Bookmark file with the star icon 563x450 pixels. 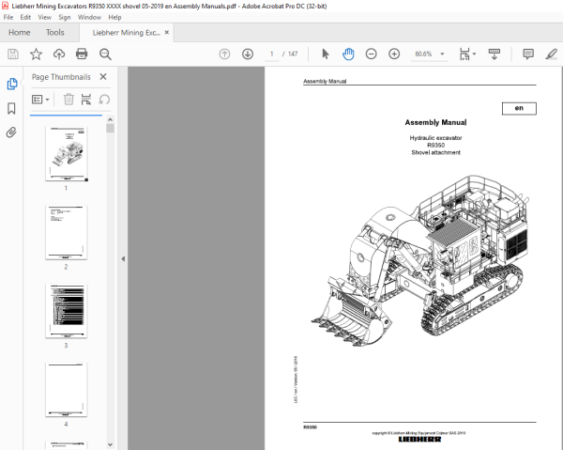(x=36, y=54)
